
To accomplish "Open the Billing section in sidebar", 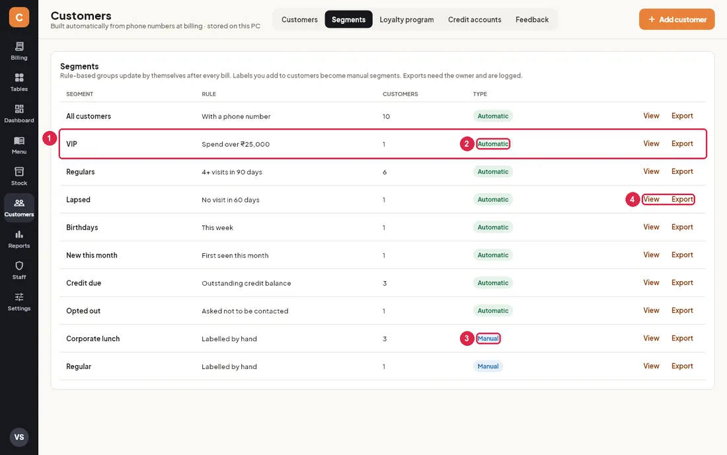I will pos(19,51).
